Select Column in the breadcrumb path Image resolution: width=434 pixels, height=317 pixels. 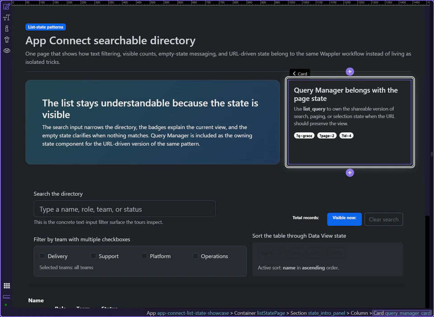click(359, 313)
